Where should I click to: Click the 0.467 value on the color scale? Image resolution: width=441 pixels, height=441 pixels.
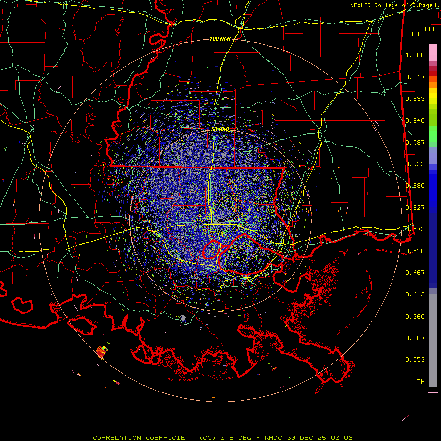[415, 273]
